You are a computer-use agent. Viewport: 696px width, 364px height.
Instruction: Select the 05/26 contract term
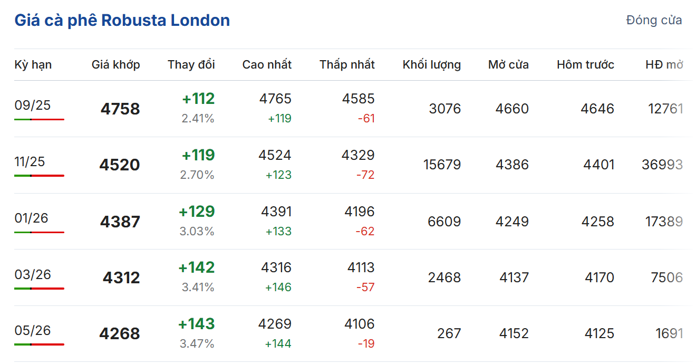pyautogui.click(x=33, y=330)
